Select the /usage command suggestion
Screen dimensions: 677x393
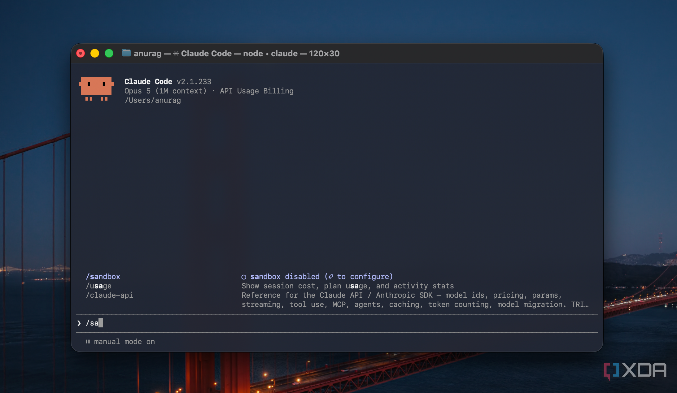98,286
